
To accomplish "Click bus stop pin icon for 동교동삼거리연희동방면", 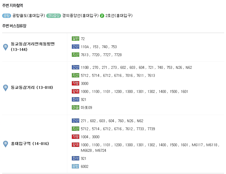I will [6, 47].
